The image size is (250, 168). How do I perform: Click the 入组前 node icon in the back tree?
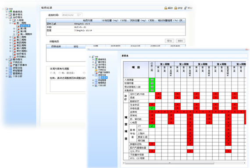(14, 20)
